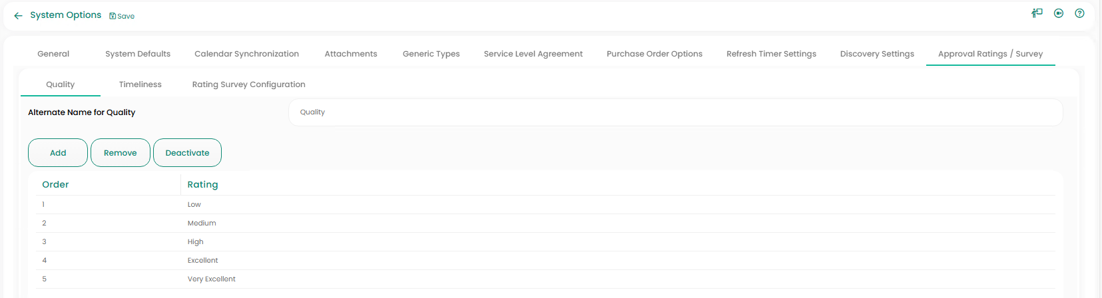Screen dimensions: 1102x298
Task: Select the Medium rating row
Action: tap(202, 223)
